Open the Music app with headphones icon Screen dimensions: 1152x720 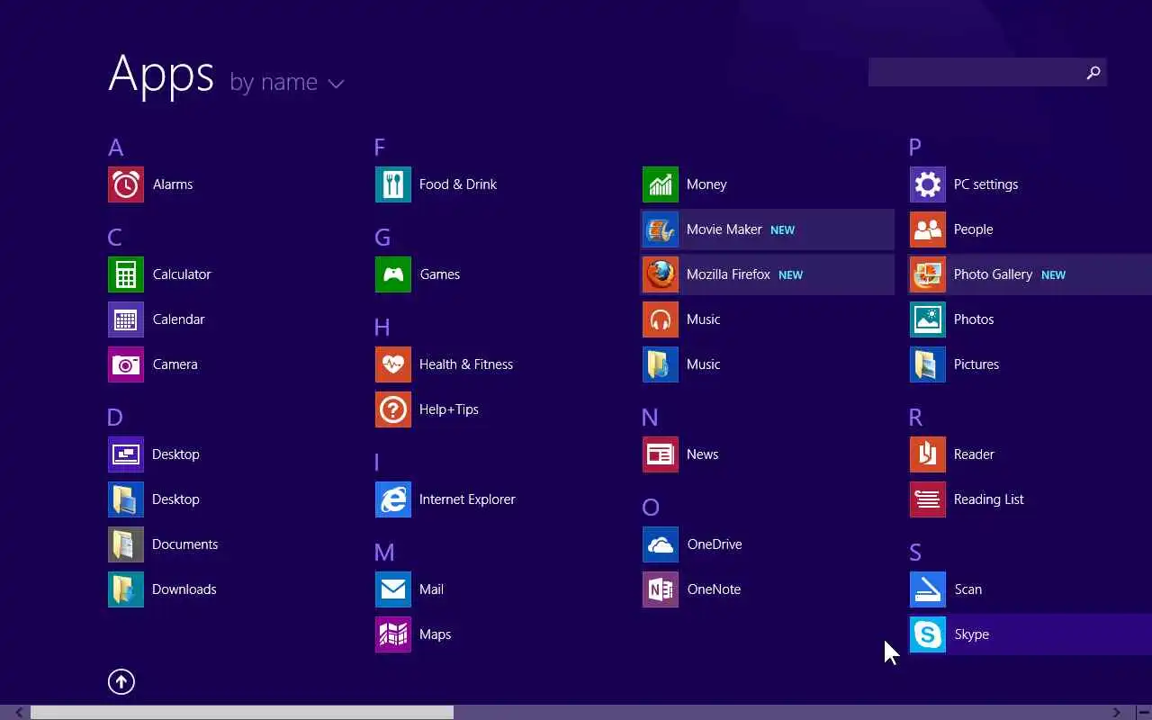click(x=661, y=319)
